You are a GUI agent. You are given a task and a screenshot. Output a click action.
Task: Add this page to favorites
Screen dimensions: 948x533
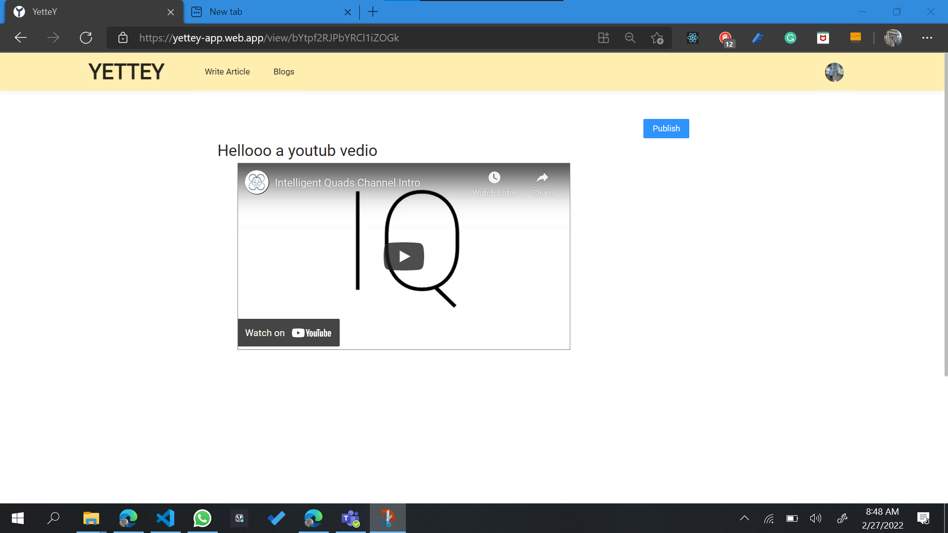657,38
